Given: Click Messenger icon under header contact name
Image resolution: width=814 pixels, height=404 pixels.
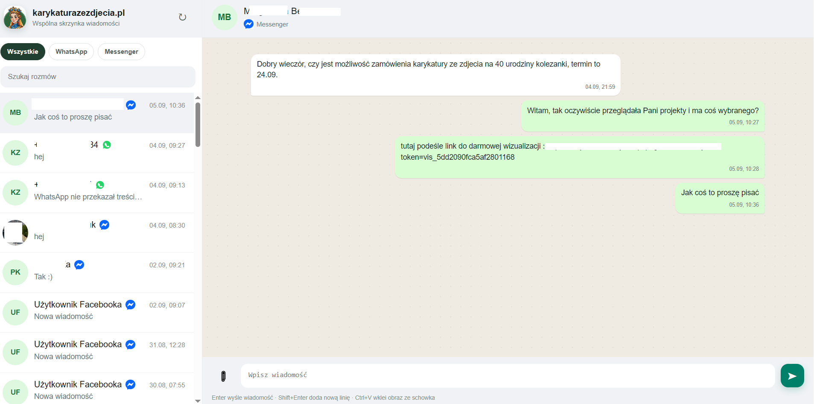Looking at the screenshot, I should click(248, 24).
